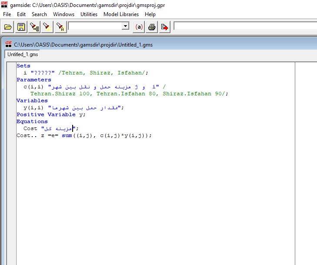Open the search text dropdown arrow
The width and height of the screenshot is (317, 265).
pyautogui.click(x=125, y=26)
